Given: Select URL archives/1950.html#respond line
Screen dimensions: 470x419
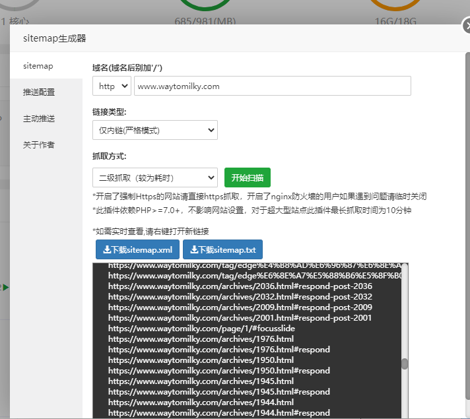Looking at the screenshot, I should point(218,371).
